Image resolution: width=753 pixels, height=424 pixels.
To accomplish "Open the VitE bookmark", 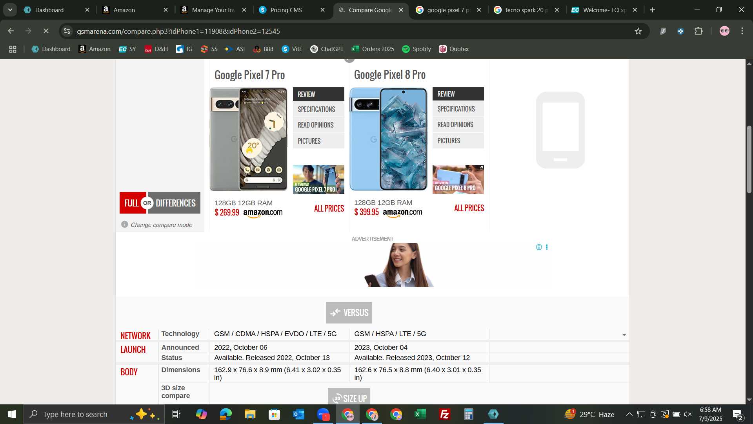I will [x=292, y=49].
